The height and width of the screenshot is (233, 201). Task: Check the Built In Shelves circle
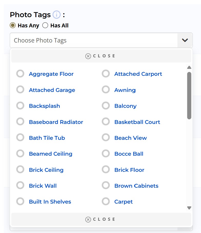click(x=20, y=202)
